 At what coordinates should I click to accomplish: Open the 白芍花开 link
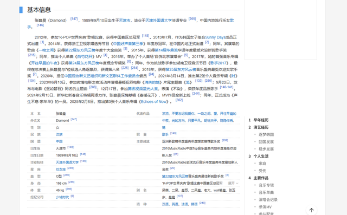85,56
